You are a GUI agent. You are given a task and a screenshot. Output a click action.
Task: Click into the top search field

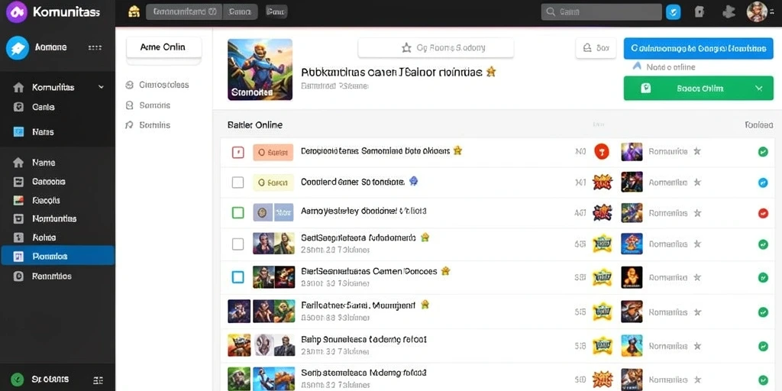[x=601, y=12]
